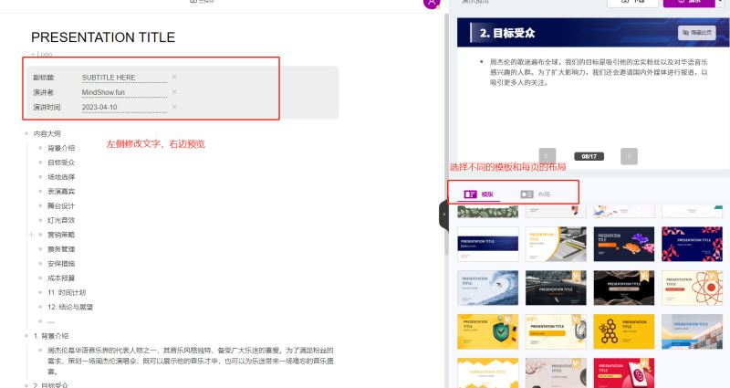
Task: Choose the dark road photo template
Action: click(556, 288)
